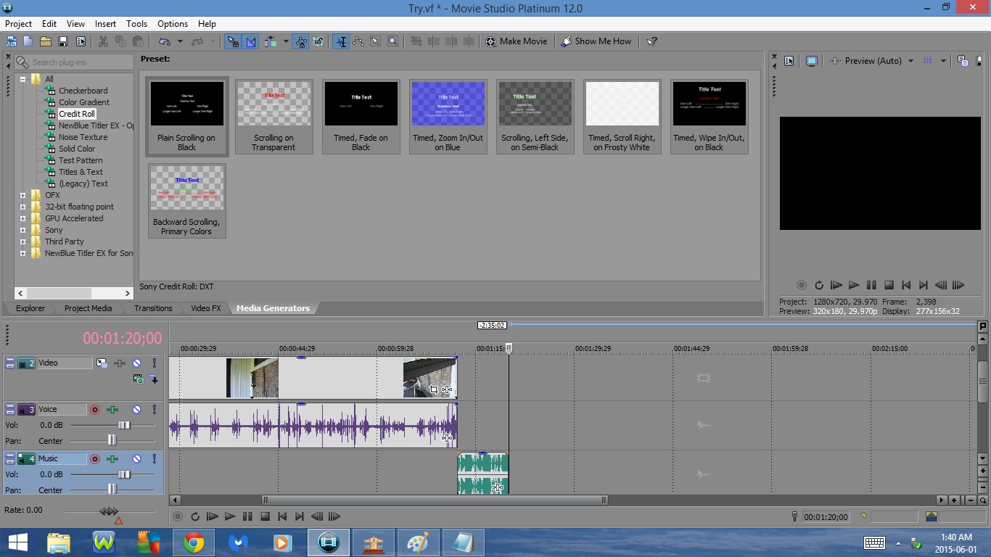991x557 pixels.
Task: Open Track FX on the Voice track
Action: click(x=112, y=410)
